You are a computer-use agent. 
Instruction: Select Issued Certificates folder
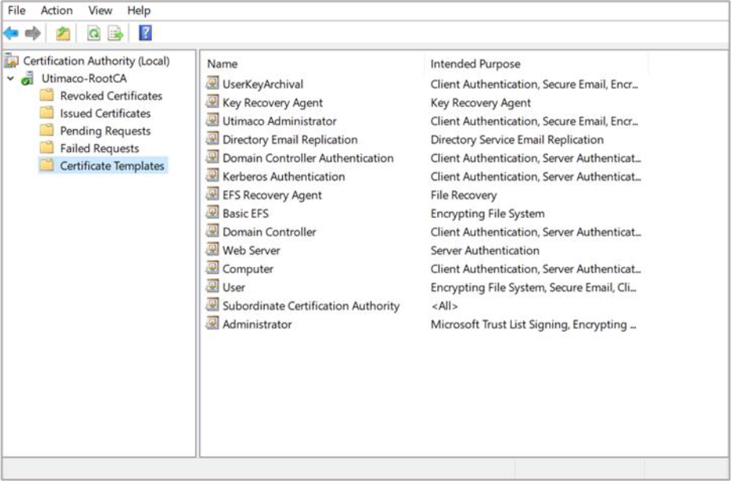pos(105,113)
